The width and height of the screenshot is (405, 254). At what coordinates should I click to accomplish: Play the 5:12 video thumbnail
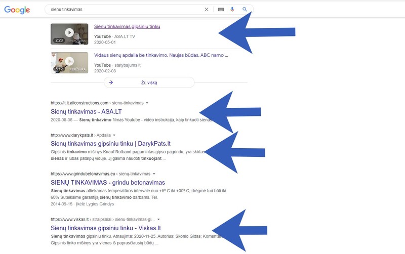pyautogui.click(x=69, y=63)
